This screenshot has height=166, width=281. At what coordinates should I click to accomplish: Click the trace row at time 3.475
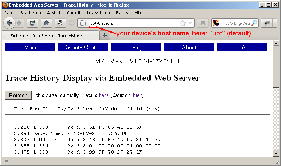tap(78, 152)
